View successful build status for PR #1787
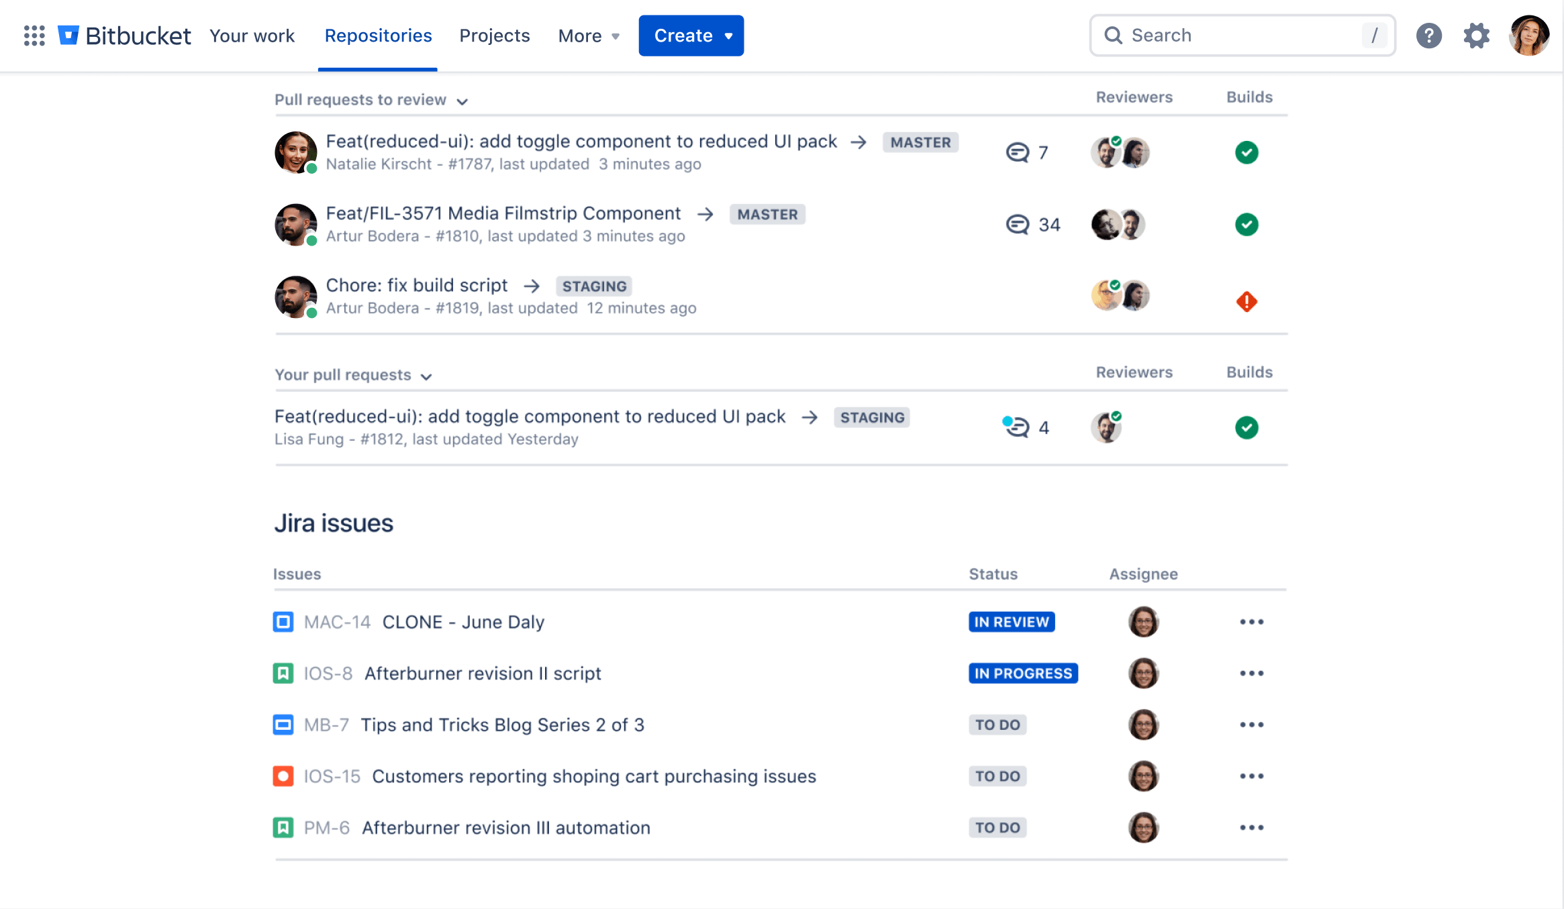The height and width of the screenshot is (909, 1564). (x=1247, y=152)
